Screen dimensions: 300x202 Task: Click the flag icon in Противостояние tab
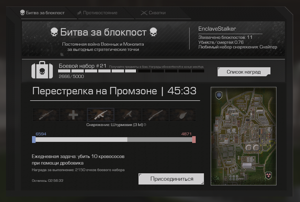pos(79,13)
